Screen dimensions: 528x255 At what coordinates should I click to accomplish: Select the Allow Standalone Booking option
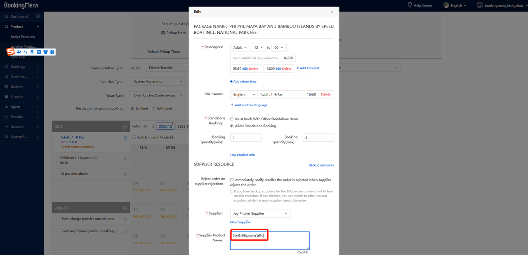(232, 126)
